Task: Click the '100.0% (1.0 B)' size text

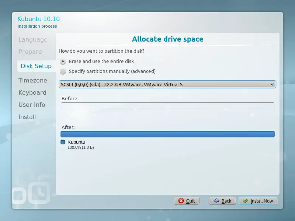Action: pos(80,148)
